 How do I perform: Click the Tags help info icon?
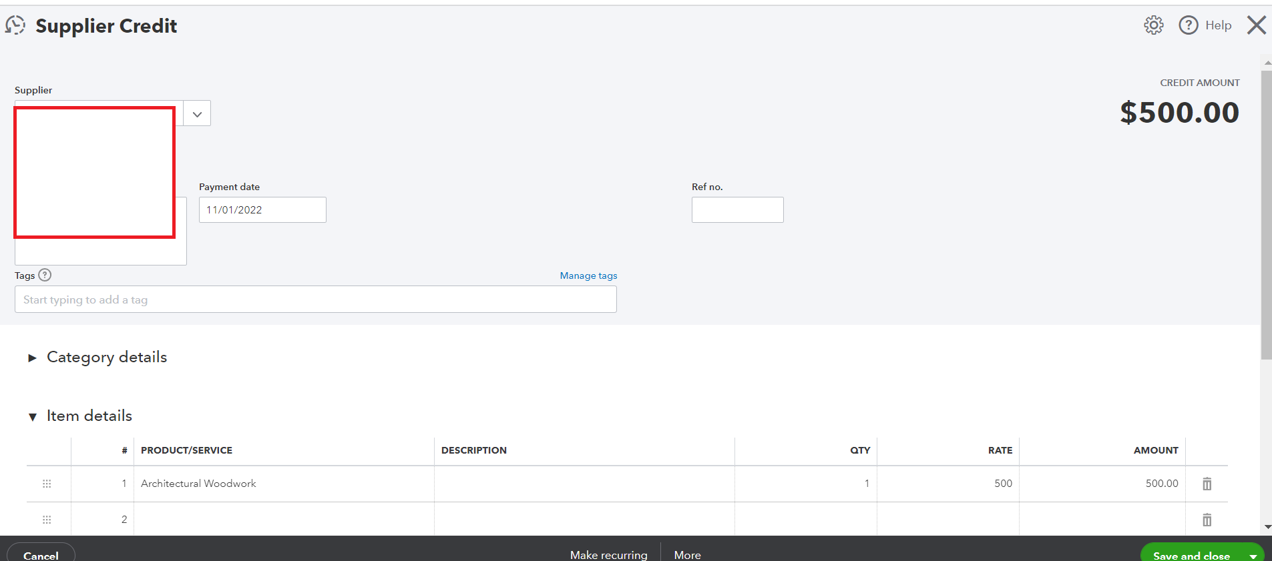point(45,275)
